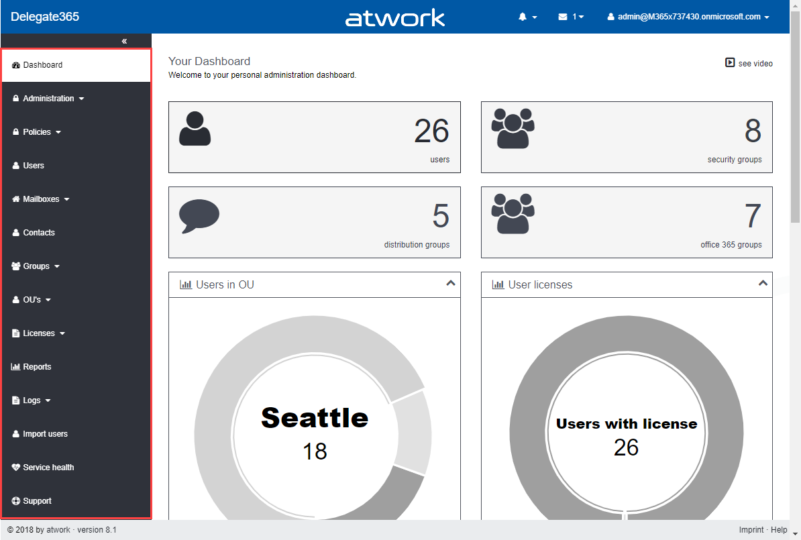Click the person icon next to Contacts

pos(16,233)
